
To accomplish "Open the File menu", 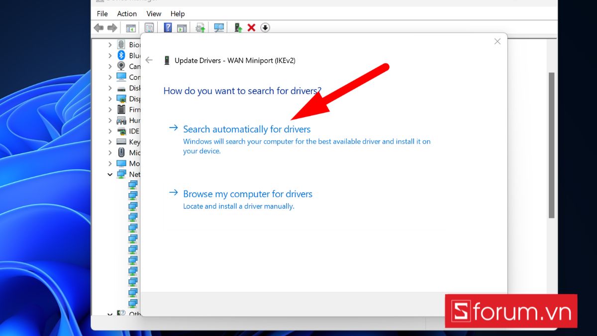I will [x=102, y=13].
